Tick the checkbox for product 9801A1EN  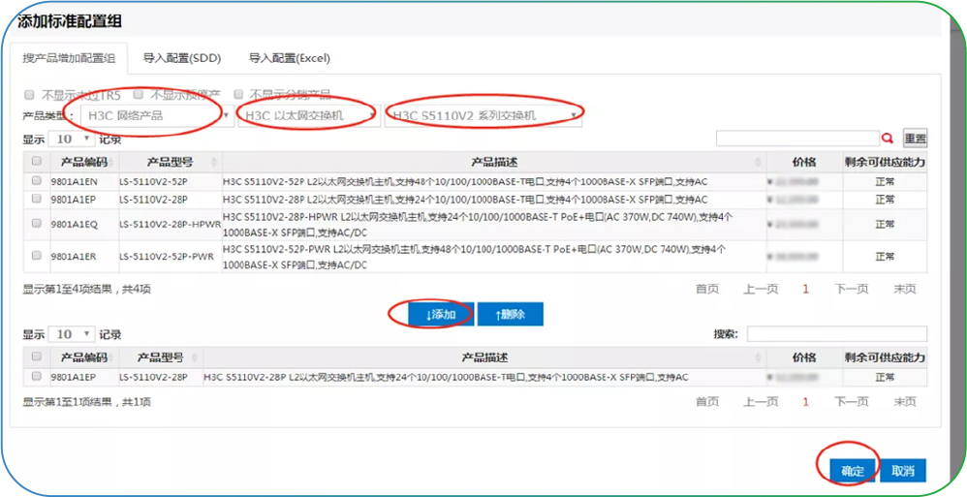(x=37, y=180)
